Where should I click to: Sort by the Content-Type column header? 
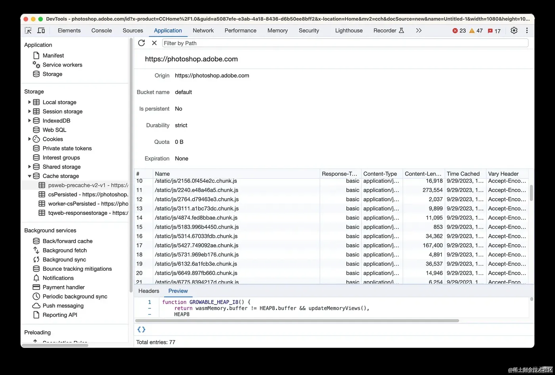382,174
